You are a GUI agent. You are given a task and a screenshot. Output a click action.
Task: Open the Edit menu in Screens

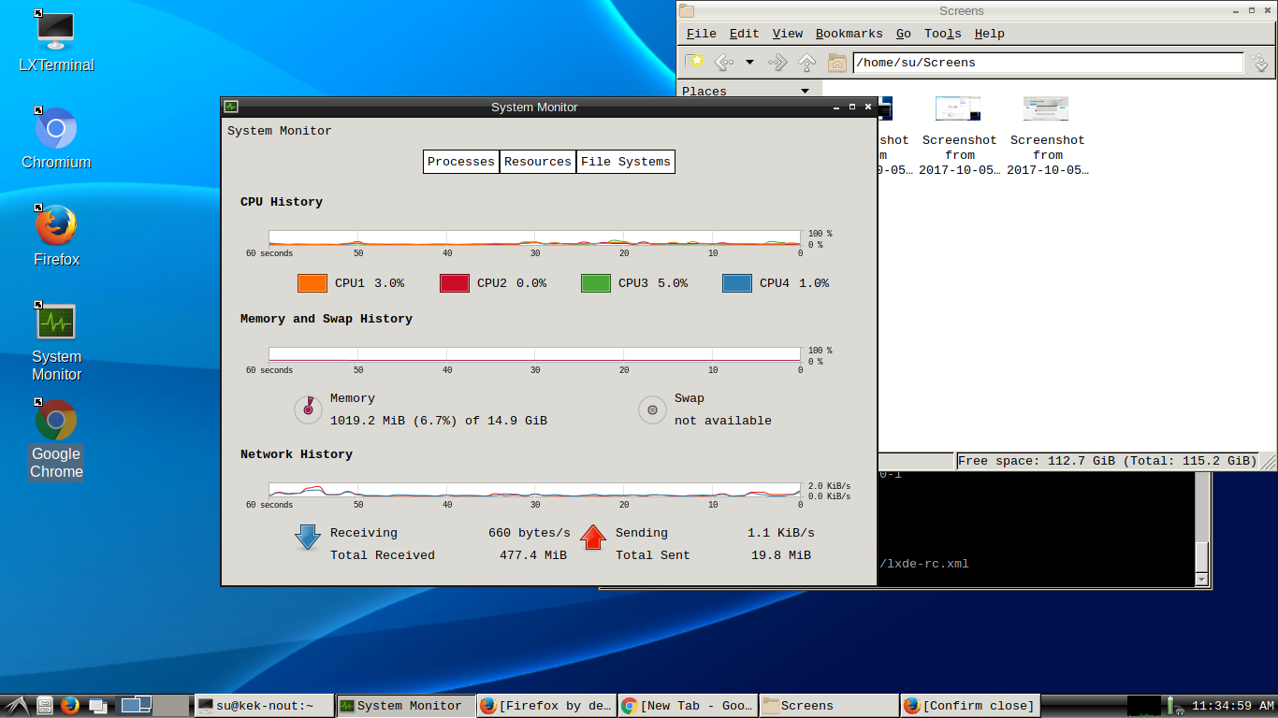pyautogui.click(x=744, y=34)
